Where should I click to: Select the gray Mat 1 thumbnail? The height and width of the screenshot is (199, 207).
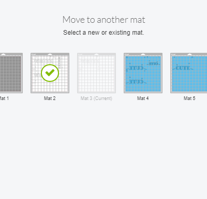[x=11, y=73]
